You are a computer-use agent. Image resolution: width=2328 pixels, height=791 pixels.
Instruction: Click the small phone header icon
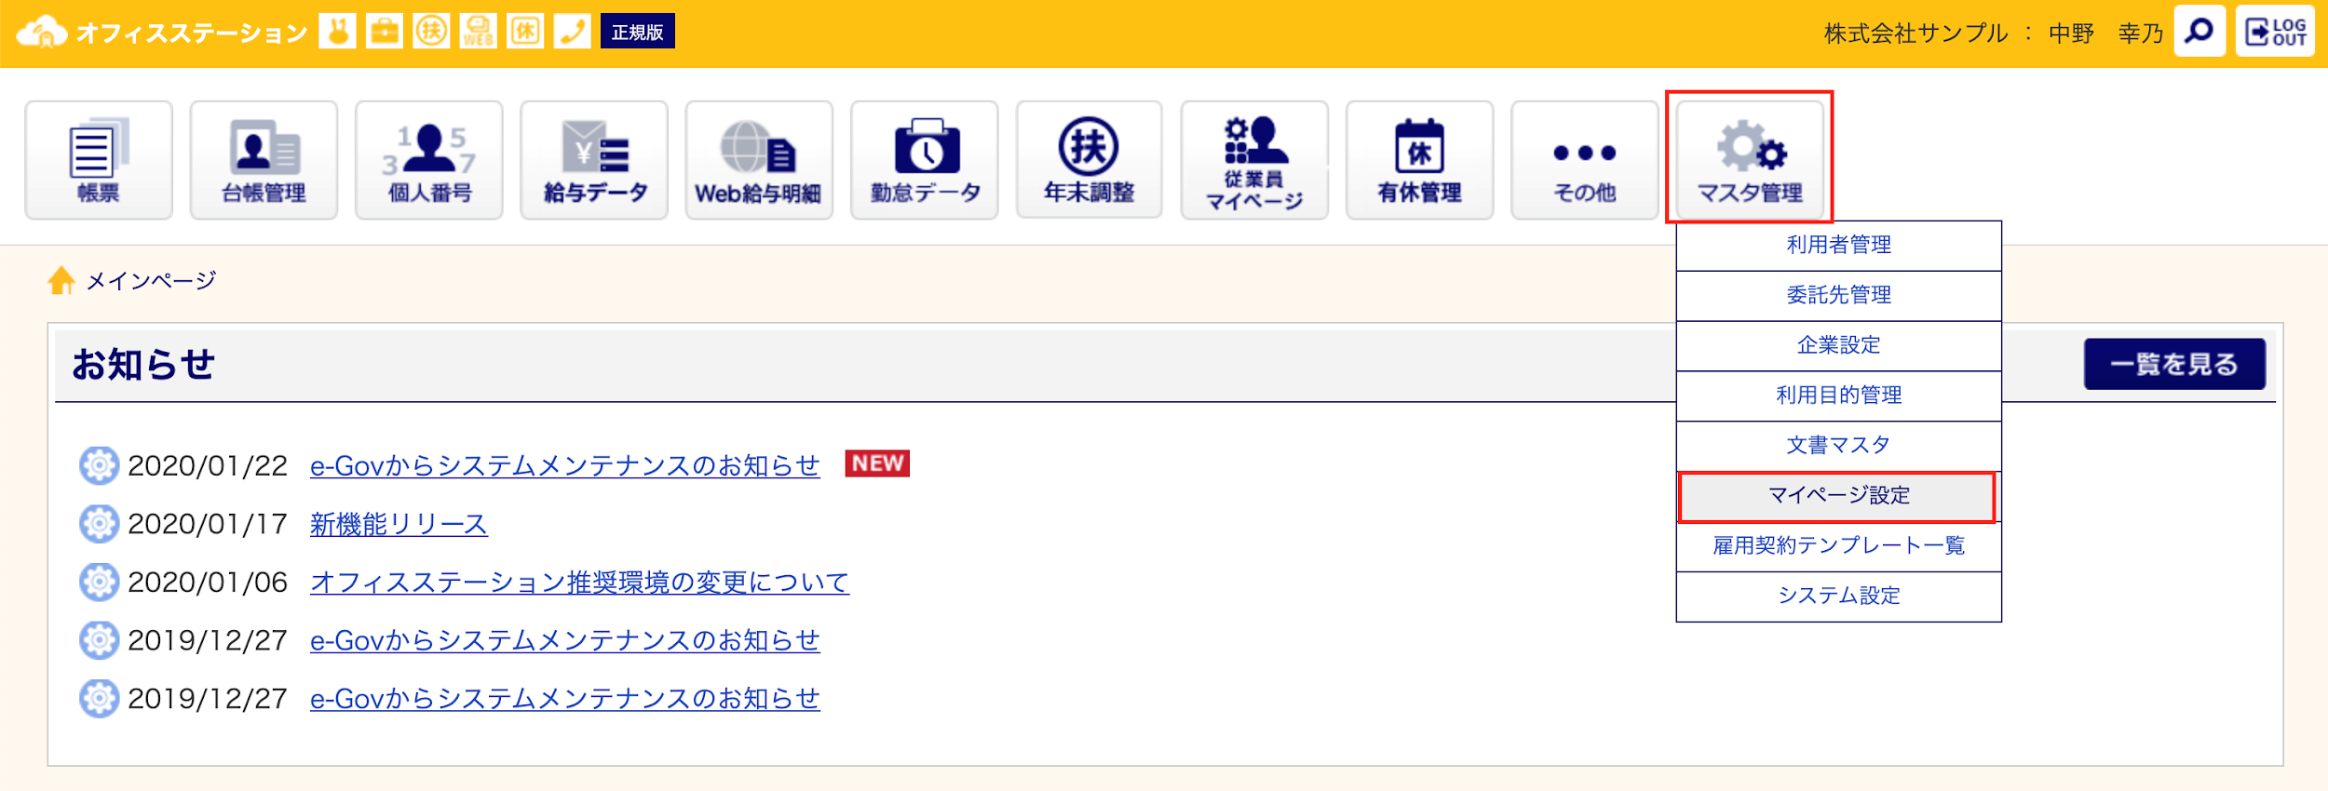572,31
